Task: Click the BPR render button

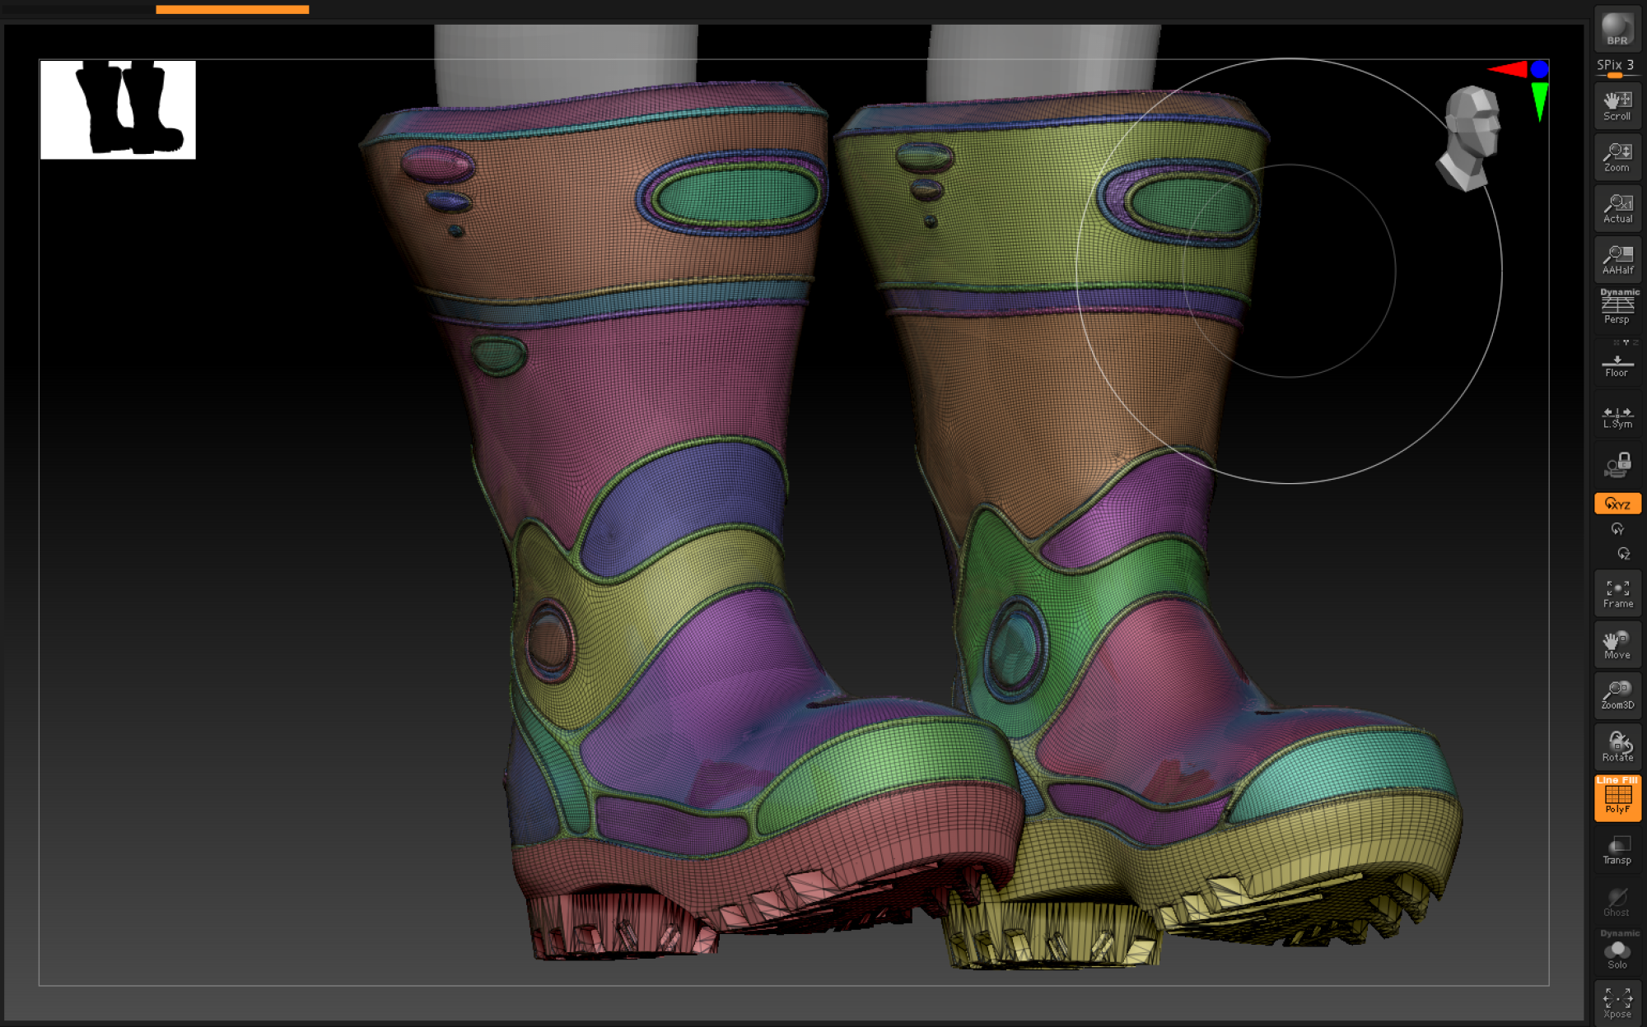Action: [1617, 28]
